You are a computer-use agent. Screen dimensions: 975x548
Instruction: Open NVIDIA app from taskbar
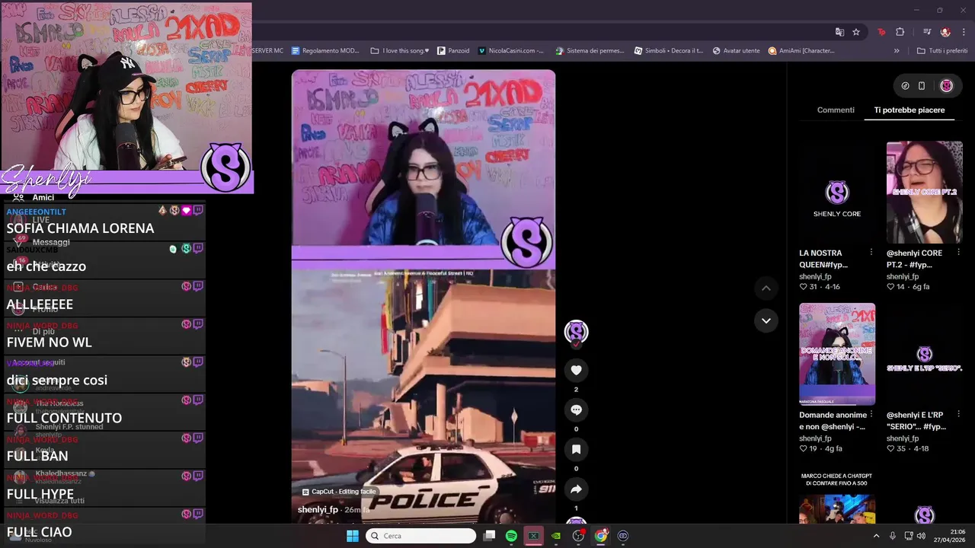(557, 536)
